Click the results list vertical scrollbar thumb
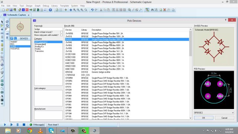 (190, 43)
